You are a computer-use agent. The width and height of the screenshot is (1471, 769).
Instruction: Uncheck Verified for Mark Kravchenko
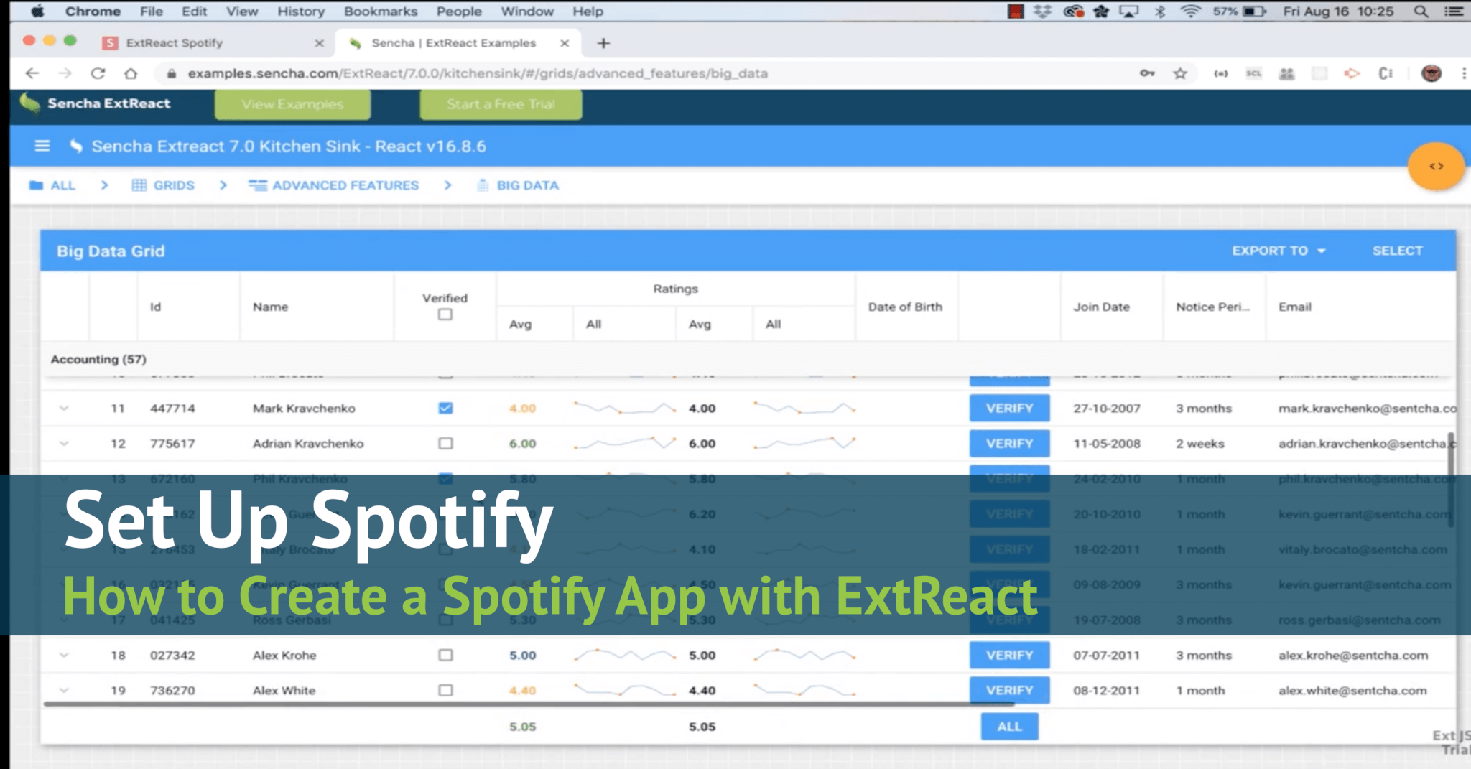[x=445, y=408]
